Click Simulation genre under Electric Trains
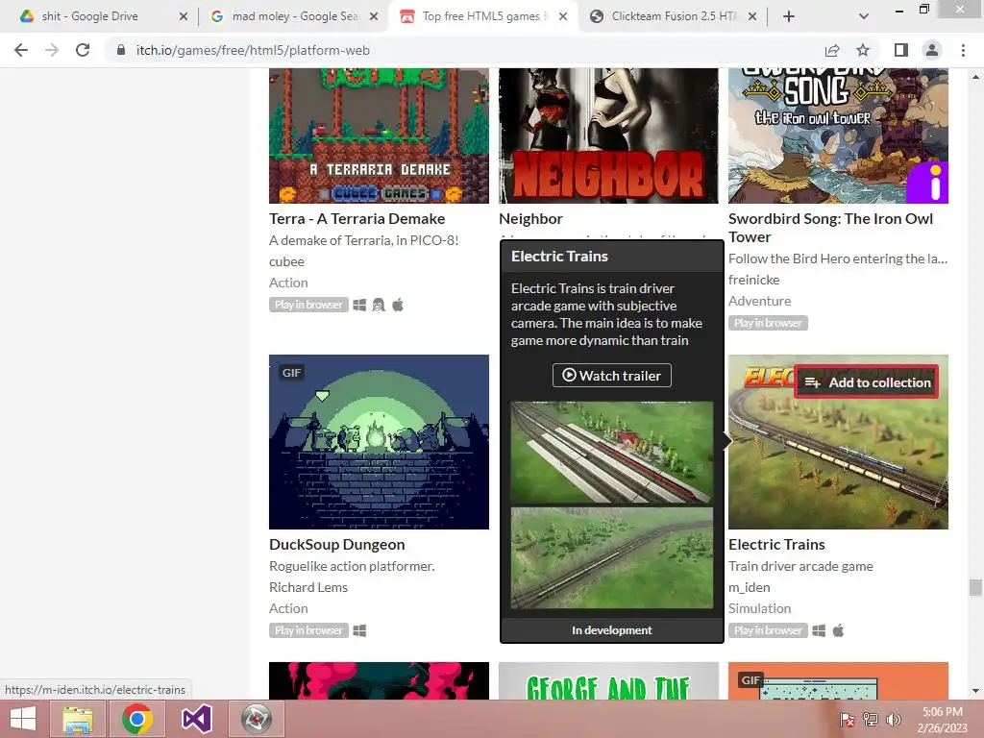 coord(760,608)
